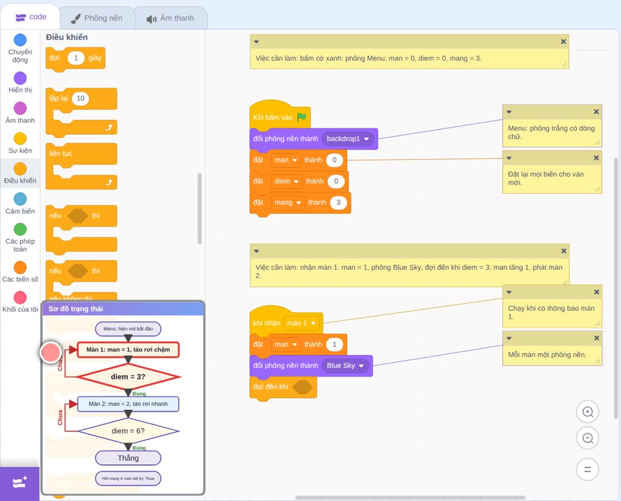Delete the 'Mỗi màn một phông nền' comment

coord(596,338)
